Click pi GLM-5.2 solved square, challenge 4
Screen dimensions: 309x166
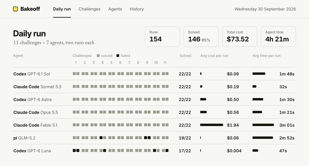(105, 138)
